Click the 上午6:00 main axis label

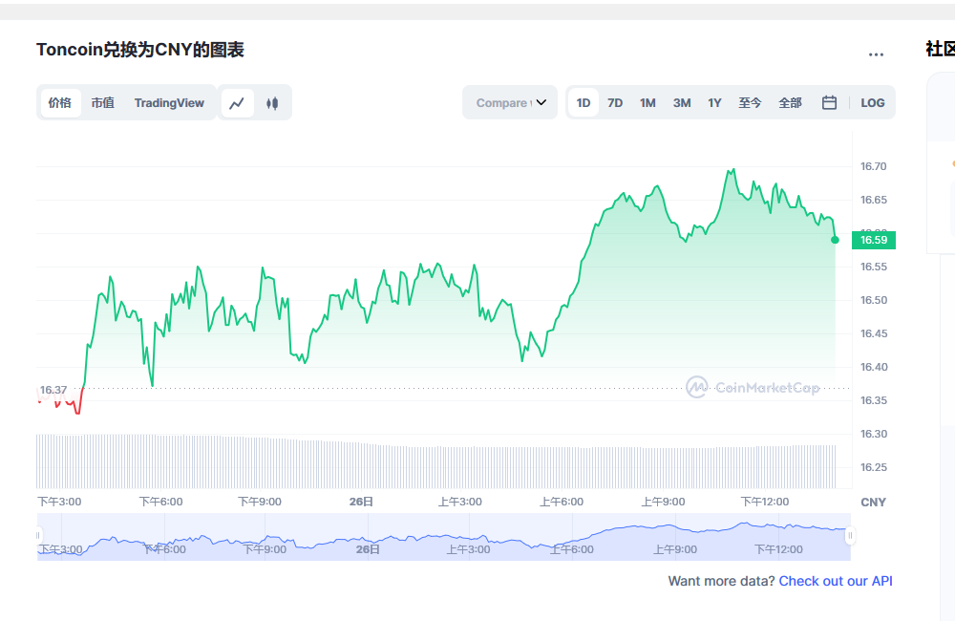[x=561, y=502]
